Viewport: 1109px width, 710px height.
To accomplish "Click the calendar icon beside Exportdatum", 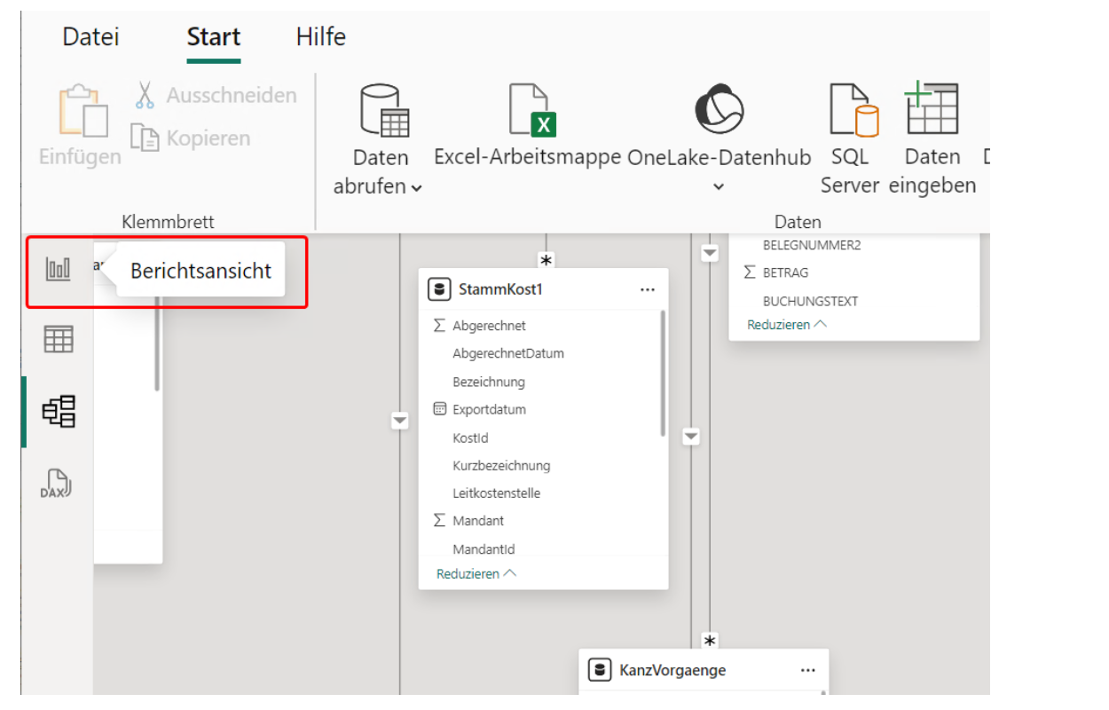I will point(439,409).
